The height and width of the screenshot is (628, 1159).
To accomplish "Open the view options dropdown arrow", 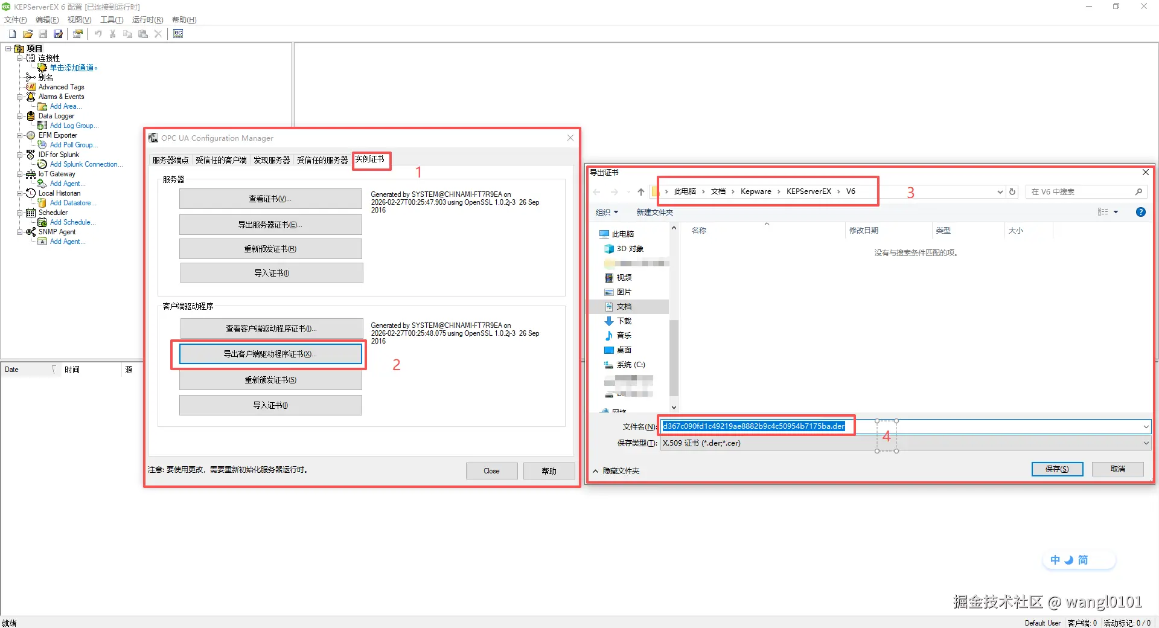I will click(x=1116, y=212).
